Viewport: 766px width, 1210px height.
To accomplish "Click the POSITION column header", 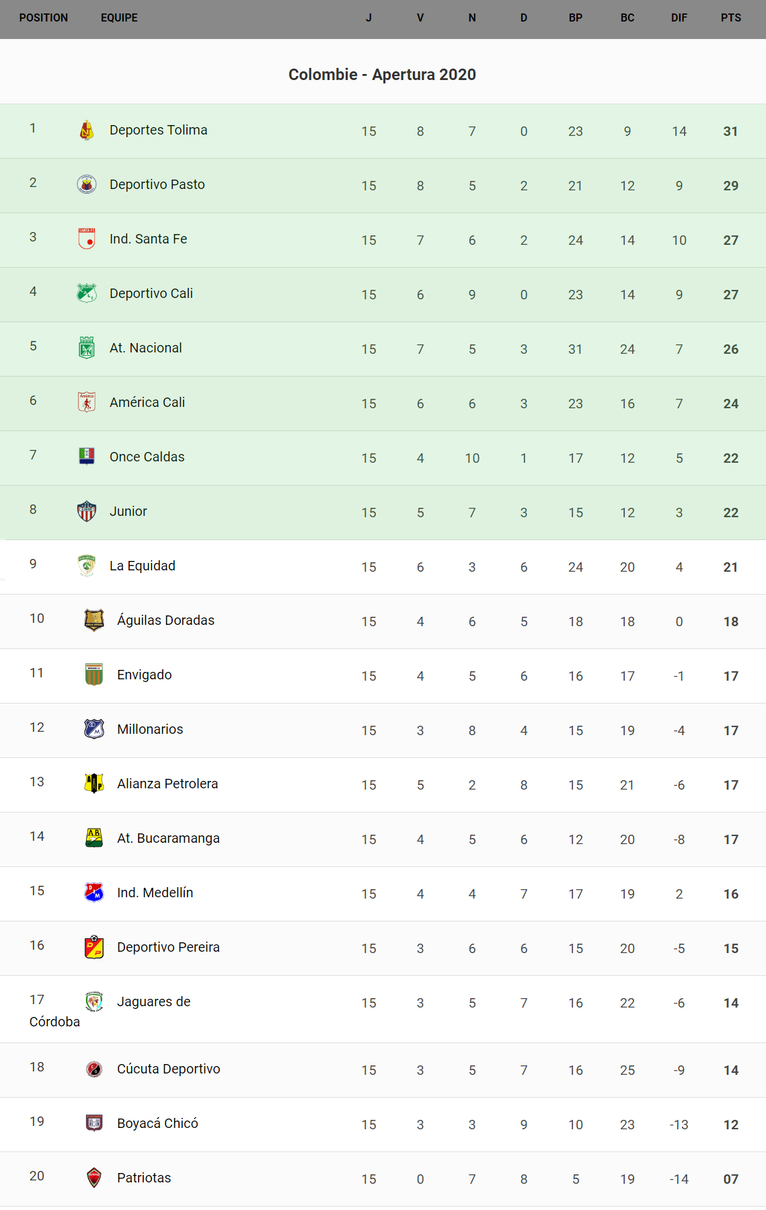I will (x=44, y=18).
